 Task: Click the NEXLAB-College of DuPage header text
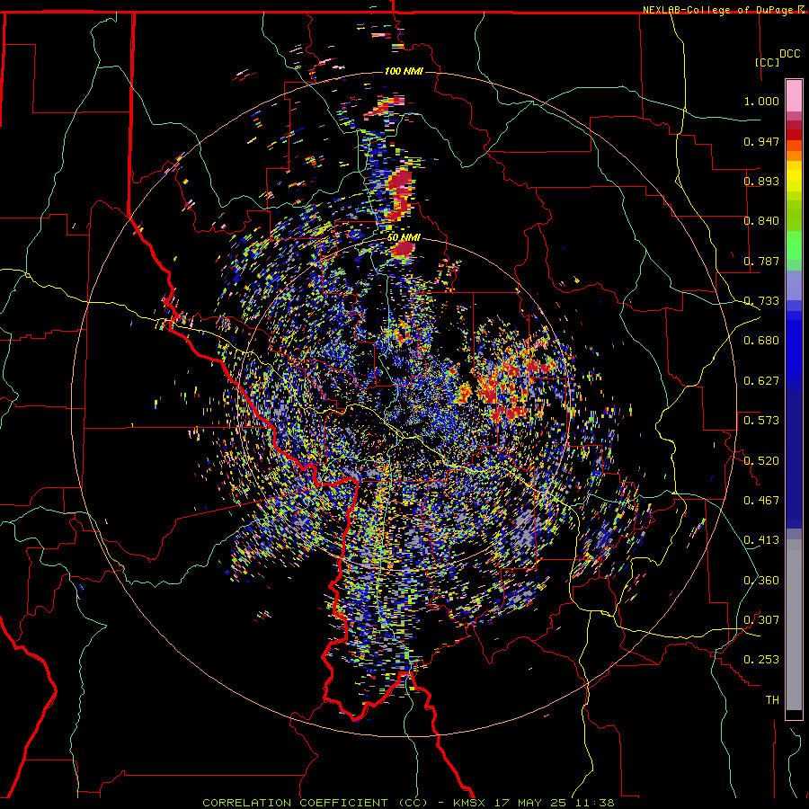720,10
